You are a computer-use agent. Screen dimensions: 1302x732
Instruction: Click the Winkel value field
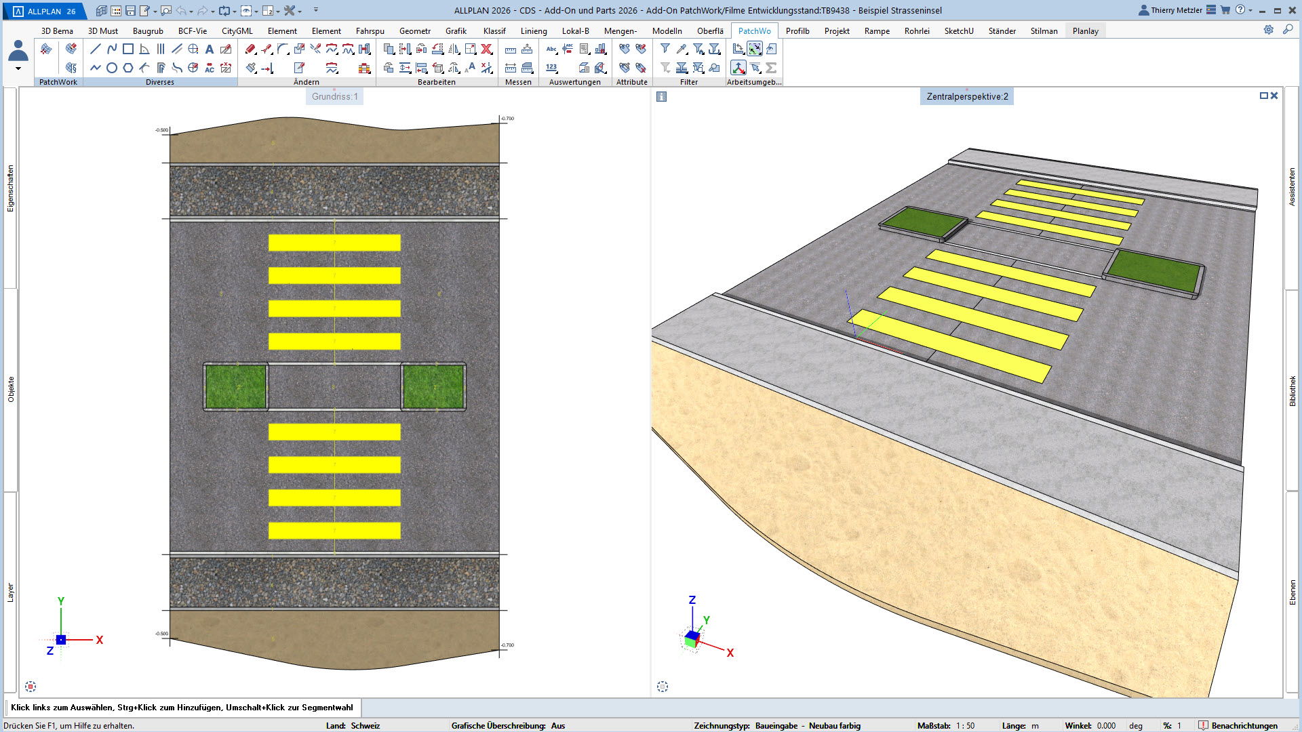[1106, 725]
